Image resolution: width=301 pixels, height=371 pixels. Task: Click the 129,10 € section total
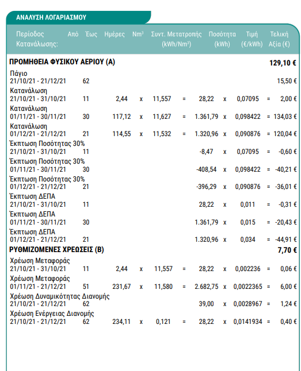pos(283,63)
